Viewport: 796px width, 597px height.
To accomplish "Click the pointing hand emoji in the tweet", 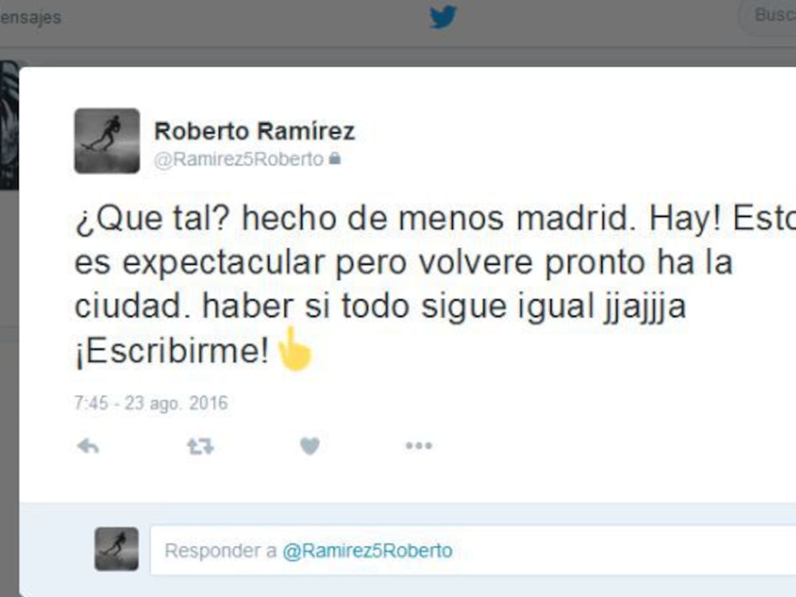I will point(293,349).
